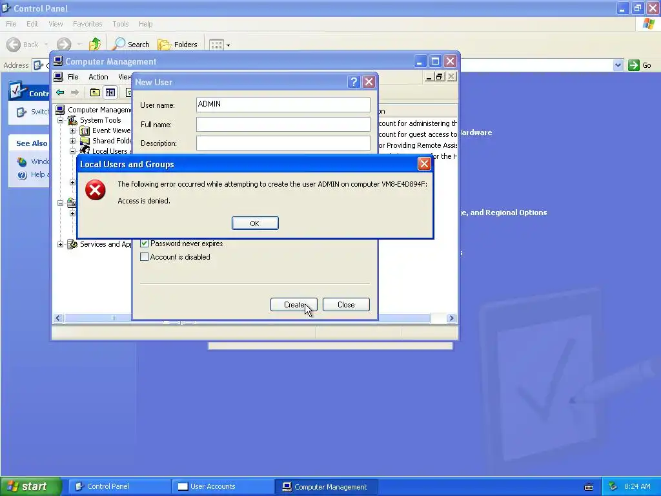Click the Forward arrow in Computer Management toolbar
Viewport: 661px width, 496px height.
75,92
